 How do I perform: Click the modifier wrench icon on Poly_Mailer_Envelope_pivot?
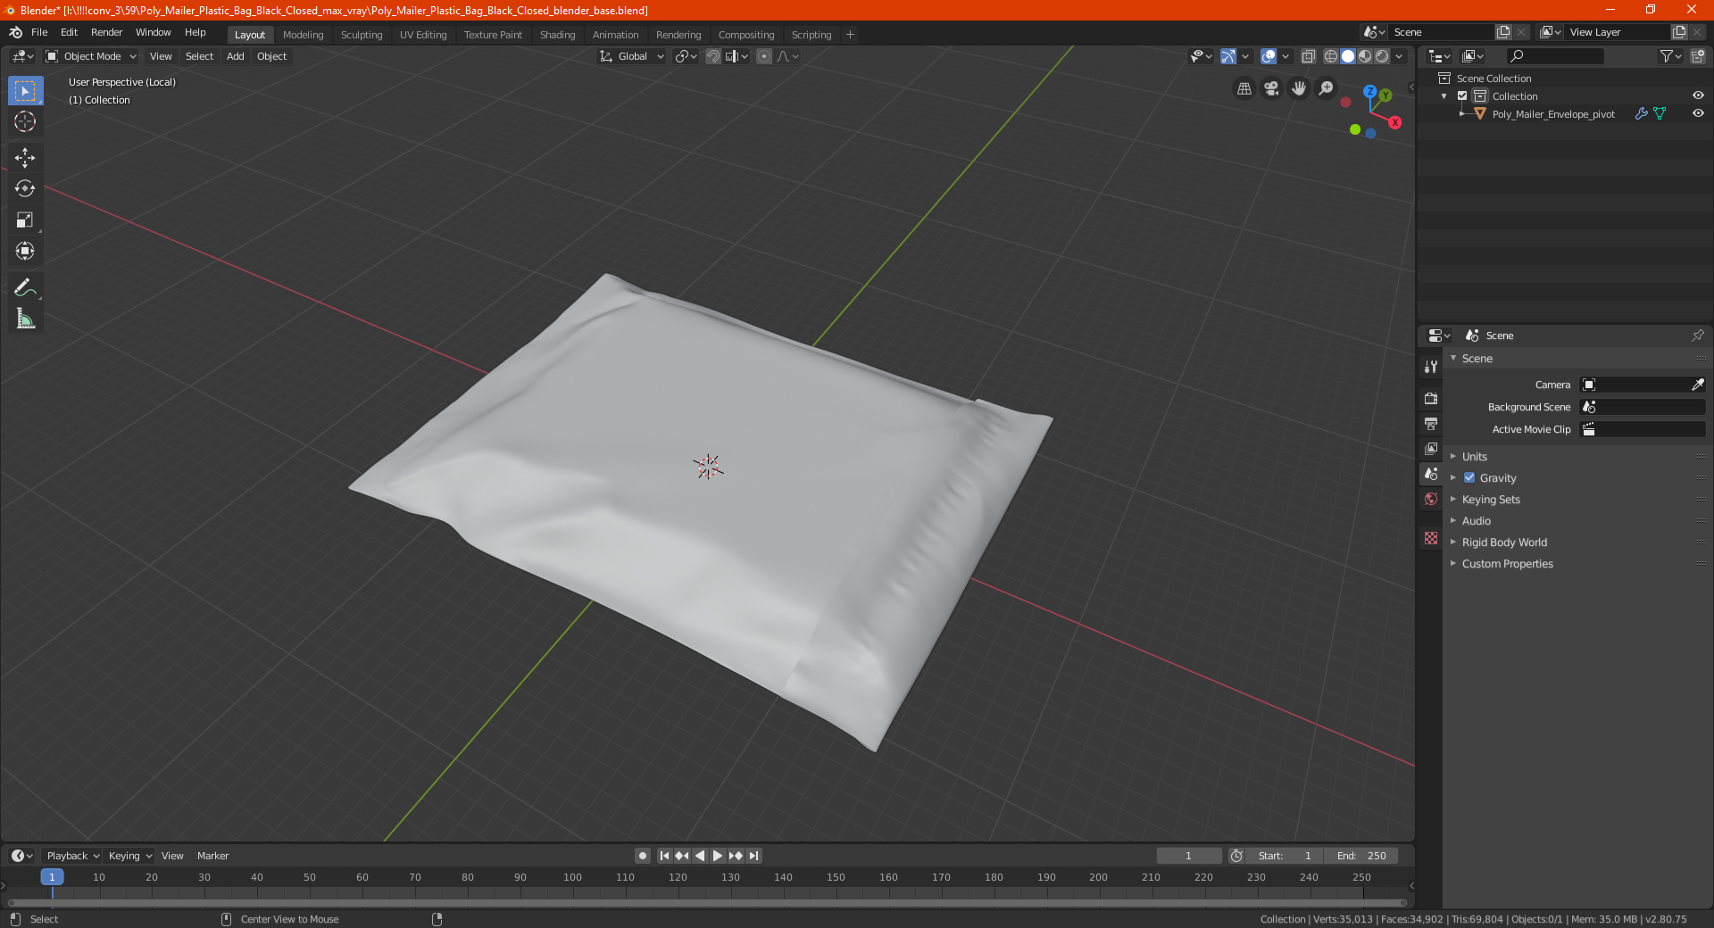1641,113
